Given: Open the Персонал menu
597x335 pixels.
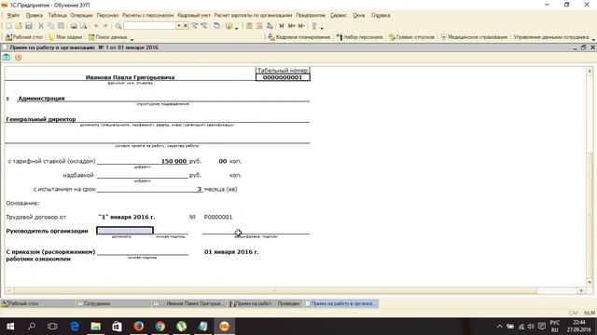Looking at the screenshot, I should point(107,16).
